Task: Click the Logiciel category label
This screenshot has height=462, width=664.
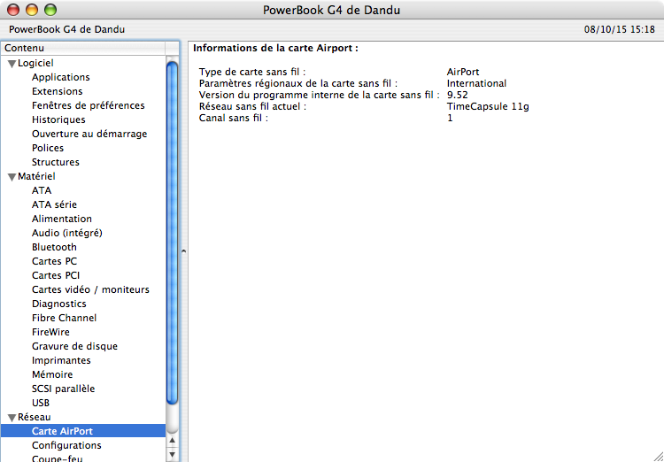Action: coord(35,63)
